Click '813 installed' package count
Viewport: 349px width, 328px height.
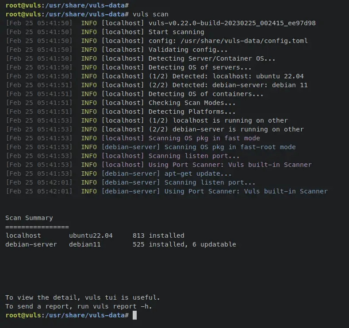158,235
